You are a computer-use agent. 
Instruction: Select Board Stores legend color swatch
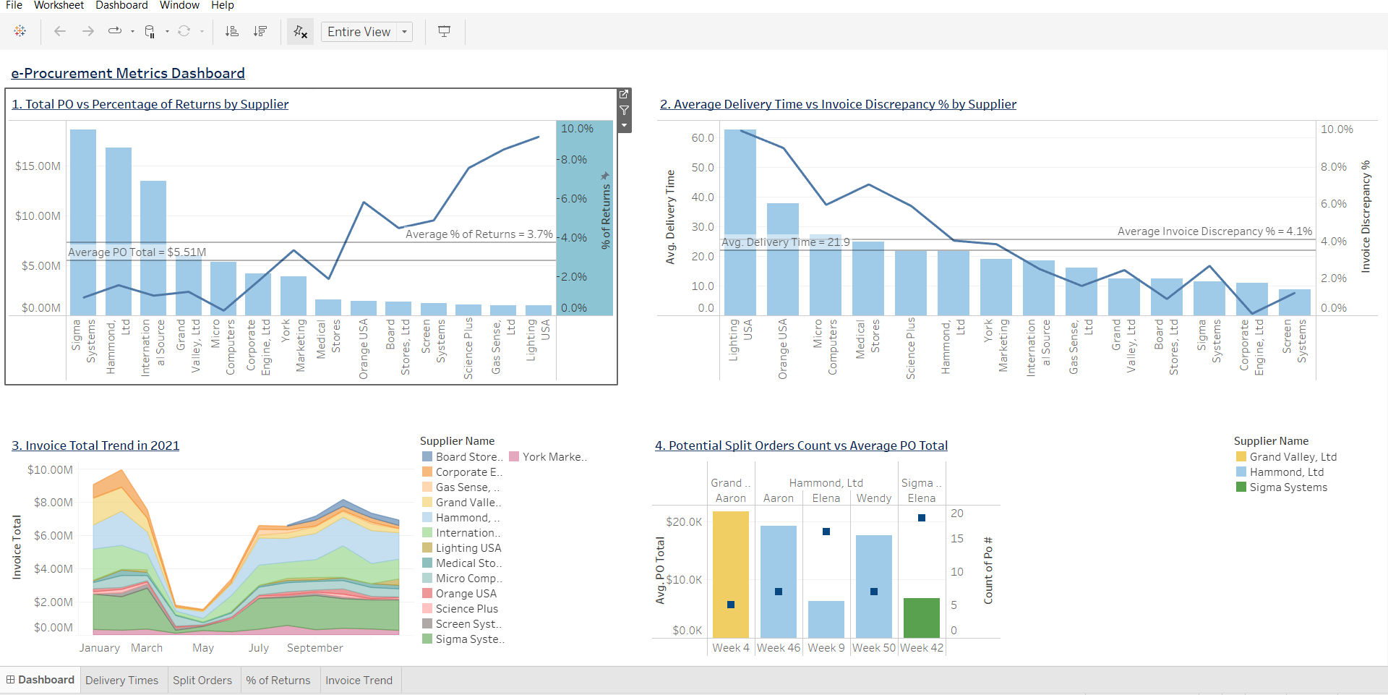(427, 457)
